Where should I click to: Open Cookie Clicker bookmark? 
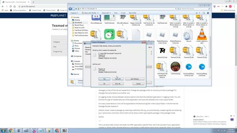35,10
